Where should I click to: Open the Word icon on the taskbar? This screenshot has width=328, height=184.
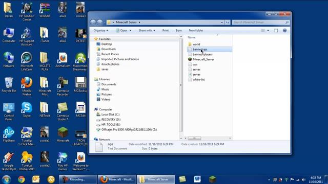tap(197, 179)
